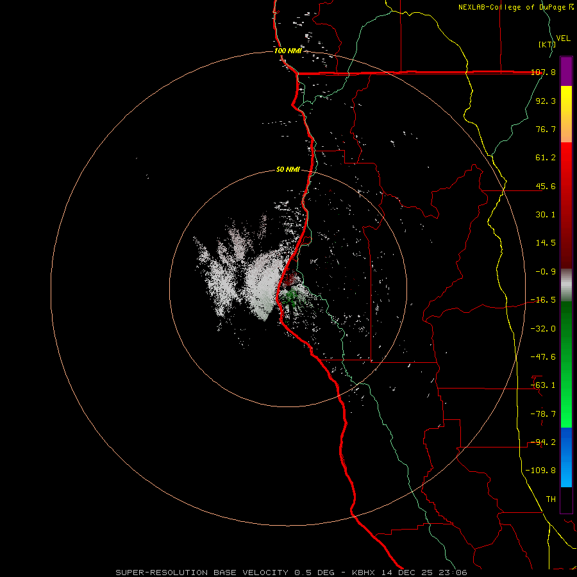Image resolution: width=577 pixels, height=577 pixels.
Task: Click the -0.9 scale value
Action: click(x=546, y=272)
